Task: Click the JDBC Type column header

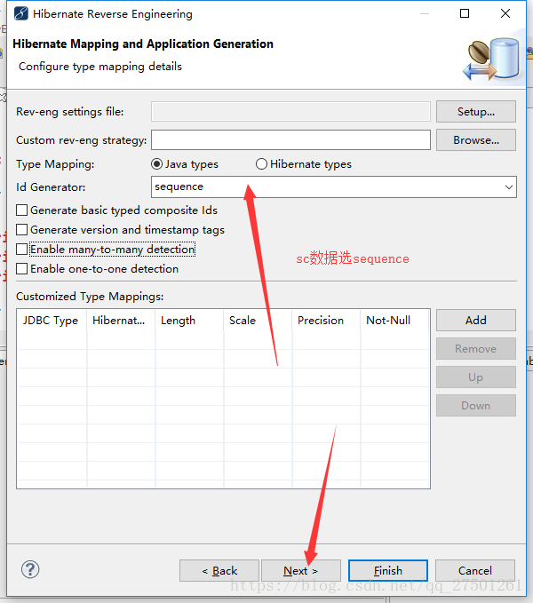Action: (52, 321)
